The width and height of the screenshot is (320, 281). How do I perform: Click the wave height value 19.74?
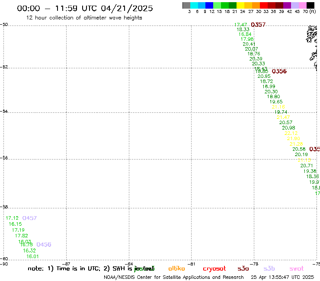click(281, 112)
